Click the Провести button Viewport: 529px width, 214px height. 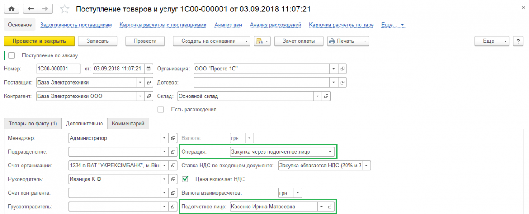pos(145,41)
